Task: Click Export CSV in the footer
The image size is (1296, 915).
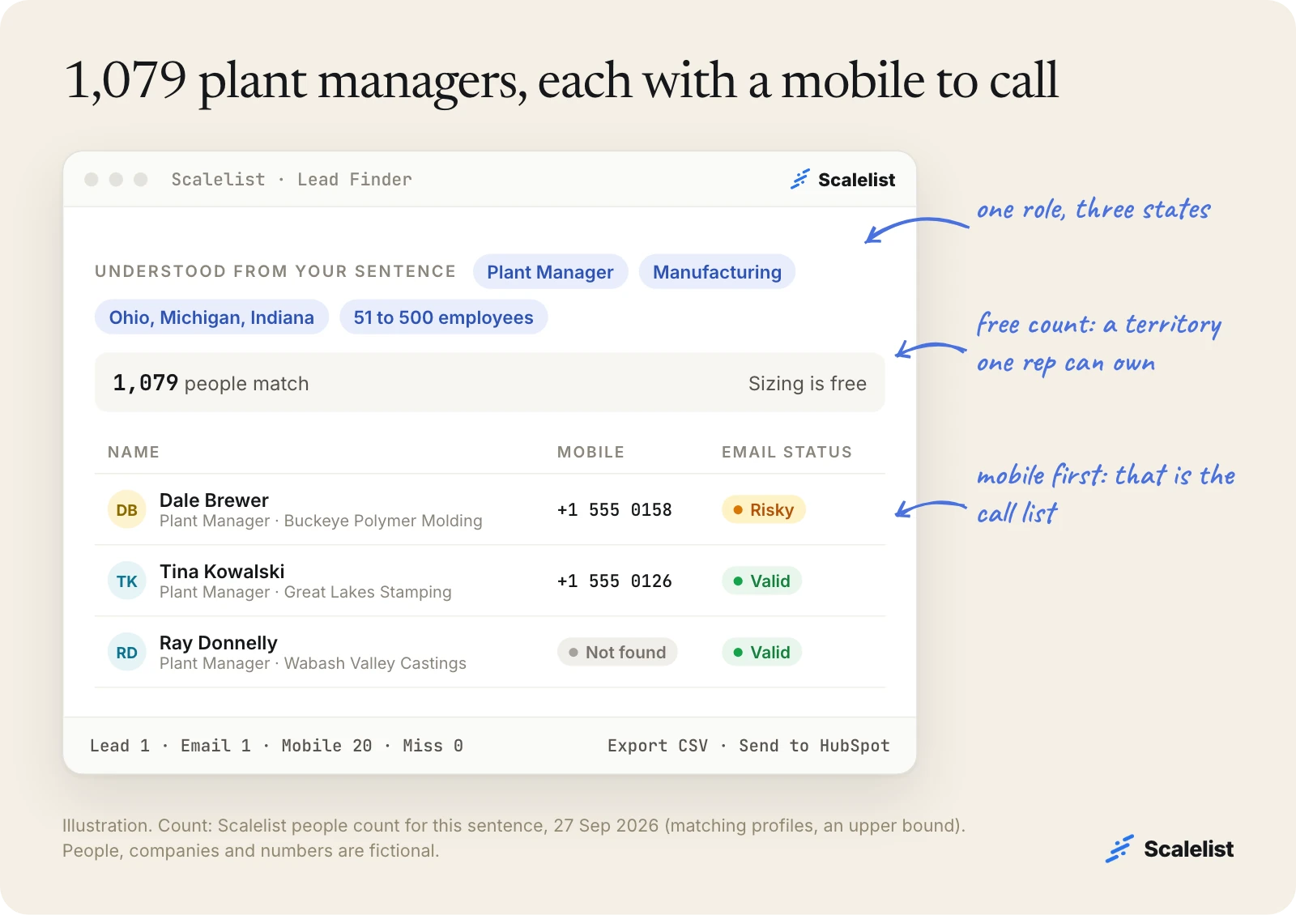Action: 658,746
